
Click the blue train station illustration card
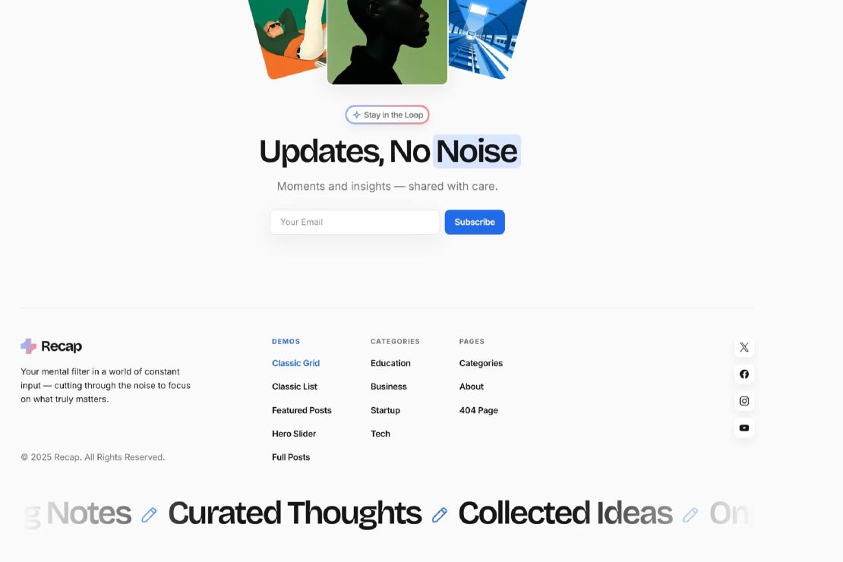(487, 38)
